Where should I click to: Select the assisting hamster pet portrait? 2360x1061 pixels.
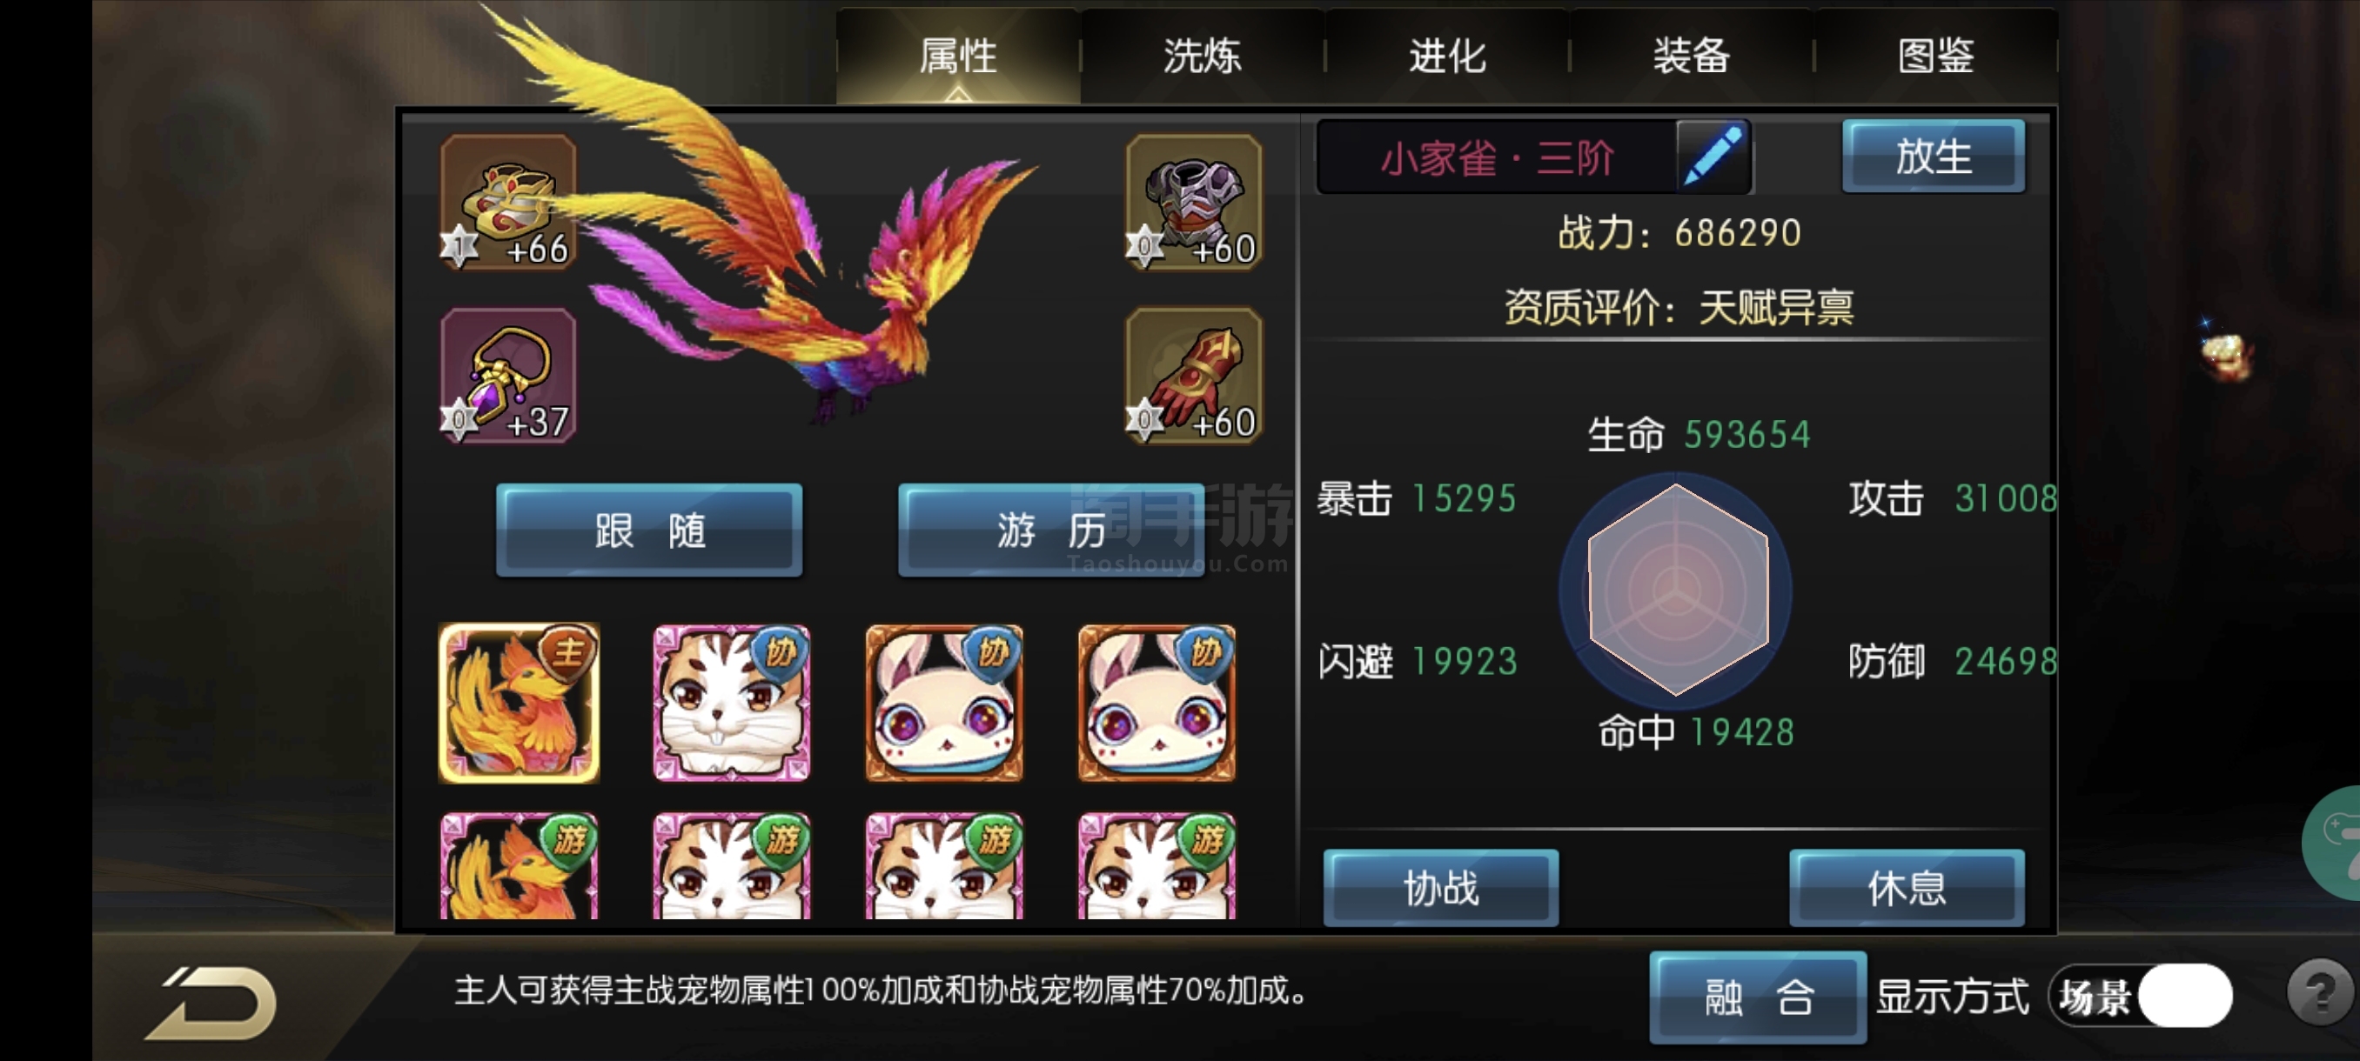click(732, 703)
